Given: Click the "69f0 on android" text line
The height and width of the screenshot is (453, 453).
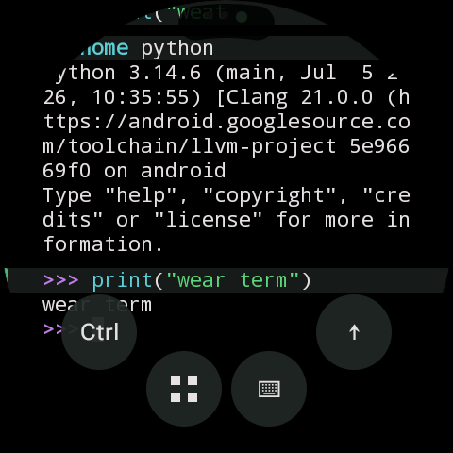Looking at the screenshot, I should click(x=134, y=171).
